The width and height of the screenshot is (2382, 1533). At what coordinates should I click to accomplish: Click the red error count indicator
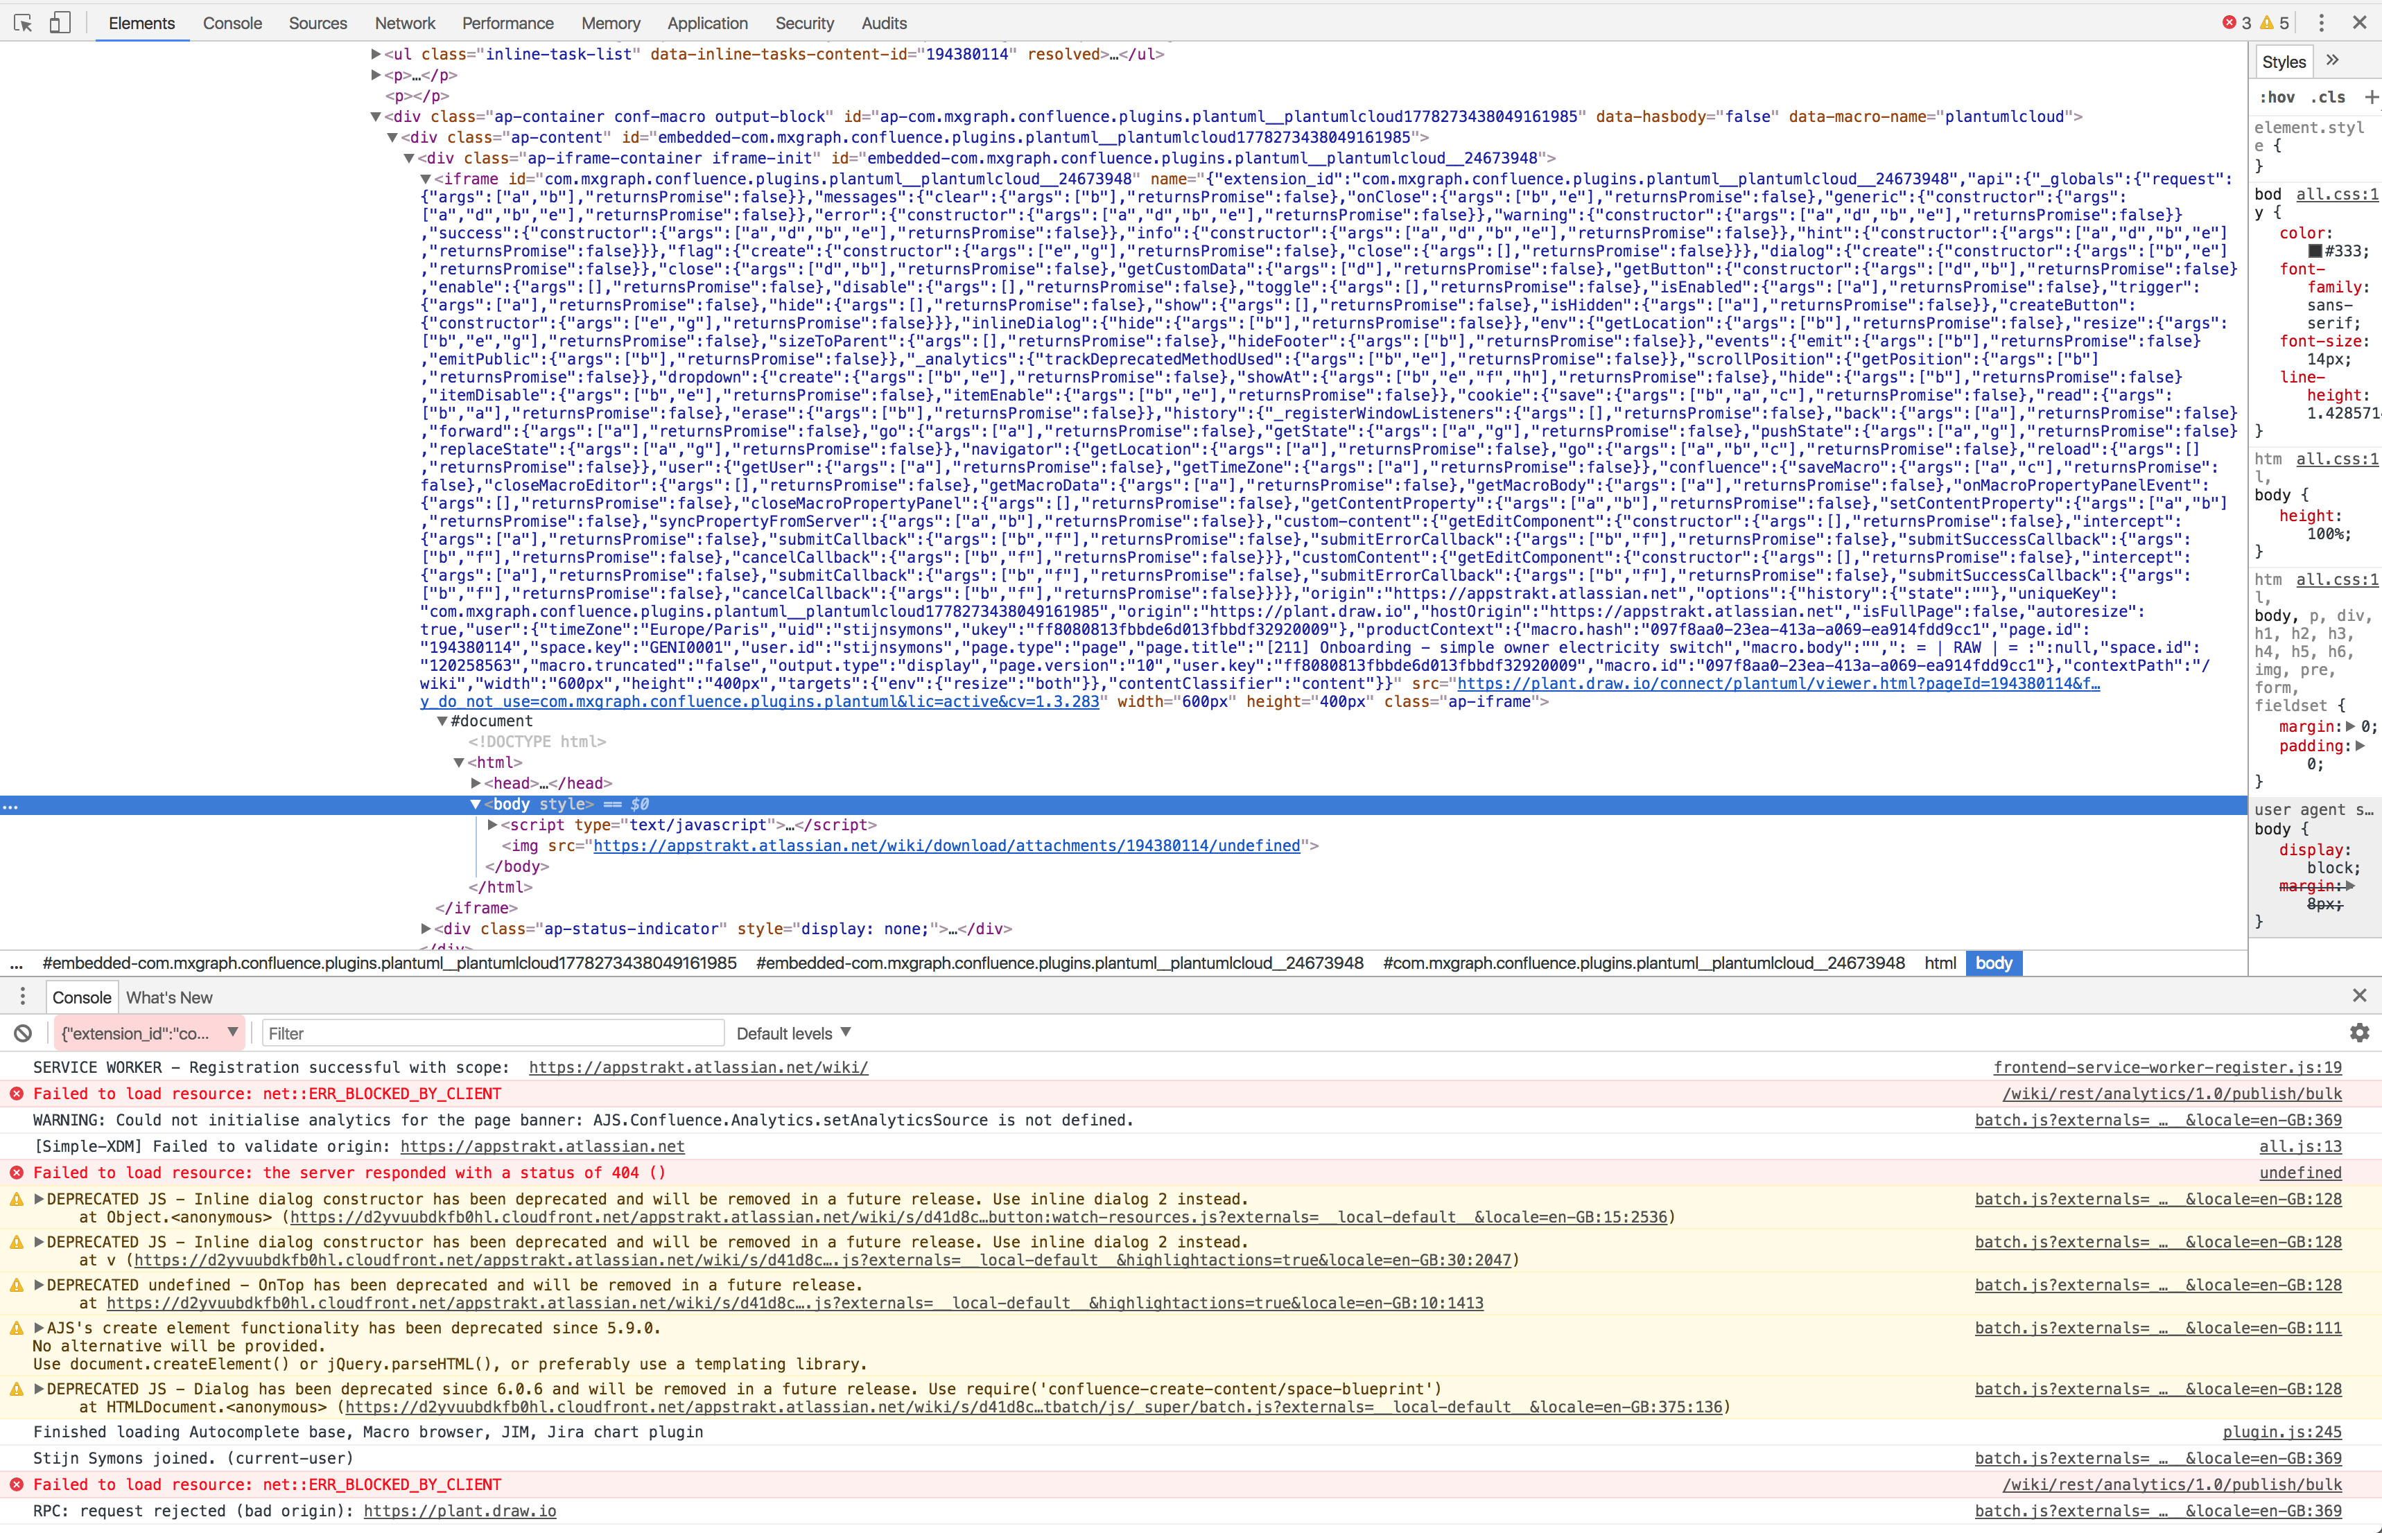2236,23
